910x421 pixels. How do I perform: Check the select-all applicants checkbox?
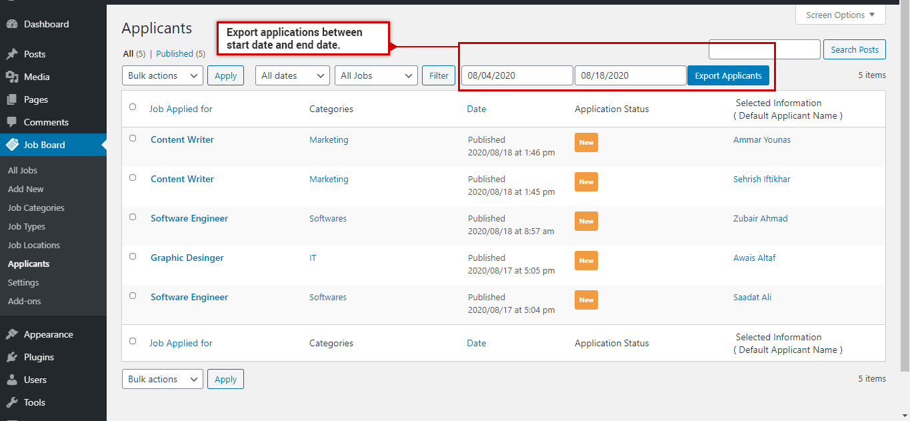[x=132, y=107]
